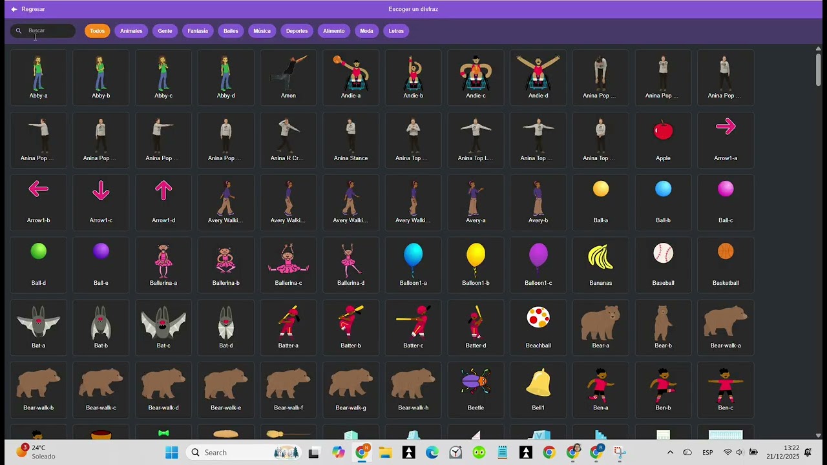Choose the Anina Stance costume

(351, 140)
